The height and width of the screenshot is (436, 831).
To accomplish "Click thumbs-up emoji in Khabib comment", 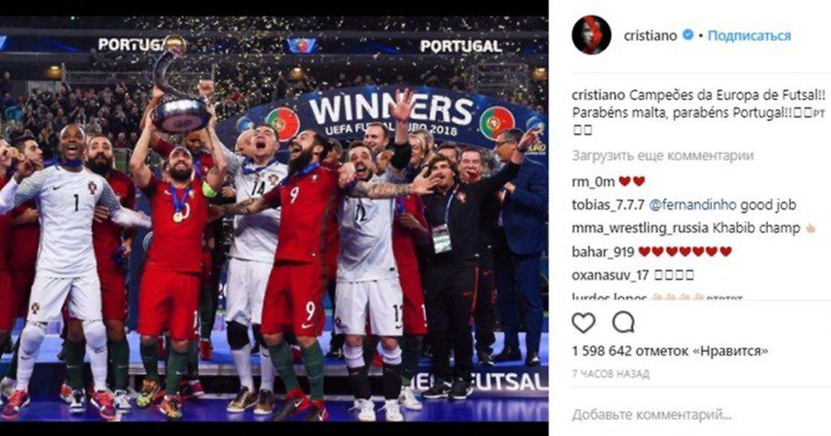I will (x=812, y=228).
